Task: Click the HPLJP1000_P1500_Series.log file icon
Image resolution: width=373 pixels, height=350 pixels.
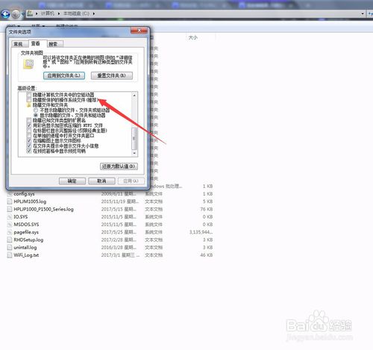Action: (10, 209)
